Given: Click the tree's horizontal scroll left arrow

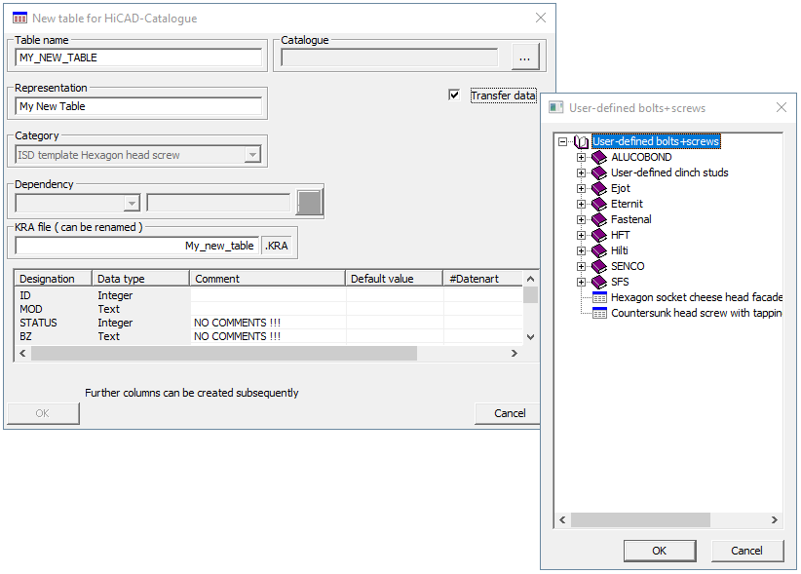Looking at the screenshot, I should click(x=562, y=519).
